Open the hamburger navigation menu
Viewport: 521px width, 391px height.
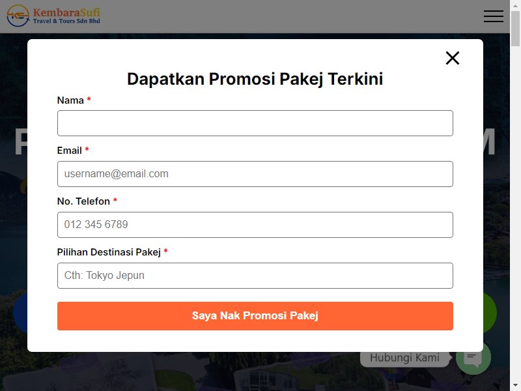[494, 16]
